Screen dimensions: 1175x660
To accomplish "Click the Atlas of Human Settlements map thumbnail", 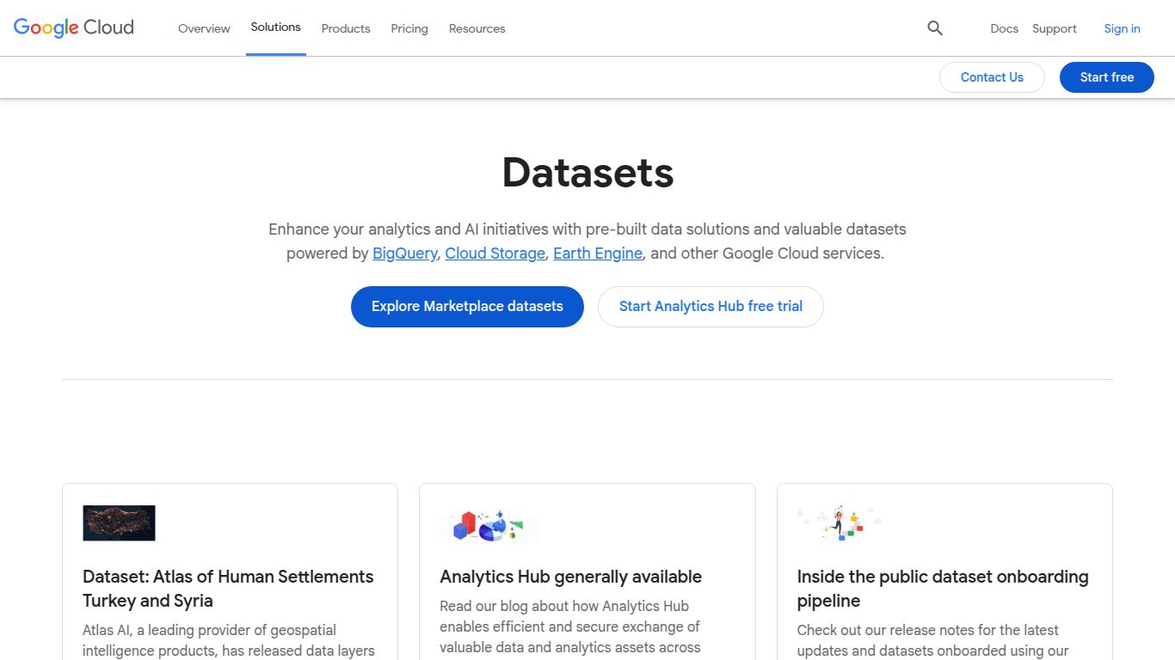I will [x=119, y=522].
